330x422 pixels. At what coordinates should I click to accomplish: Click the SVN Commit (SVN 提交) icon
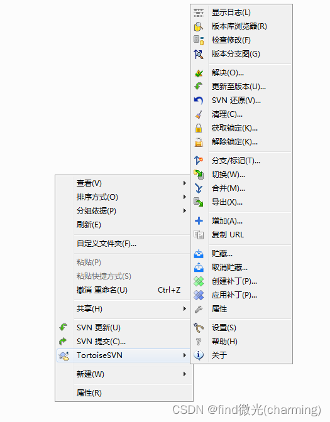pos(63,342)
